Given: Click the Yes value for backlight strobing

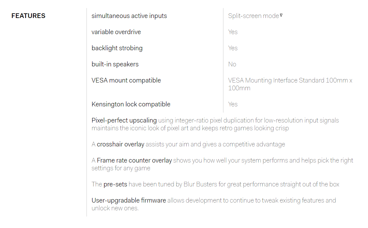Looking at the screenshot, I should [x=233, y=48].
